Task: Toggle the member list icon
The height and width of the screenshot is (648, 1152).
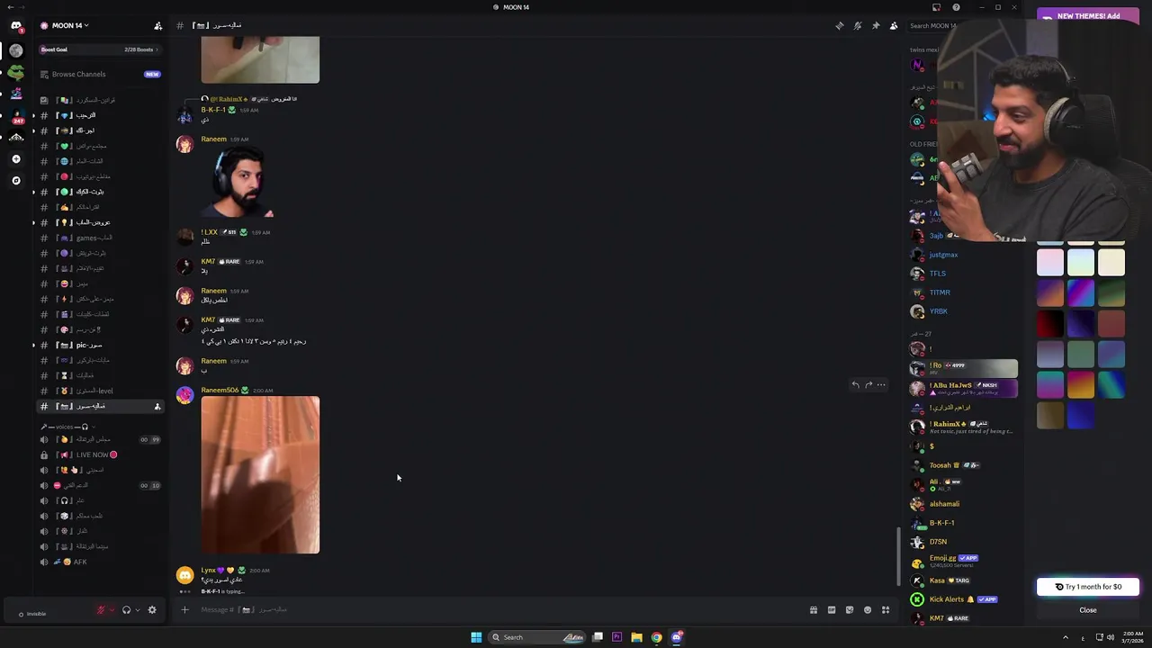Action: click(x=894, y=26)
